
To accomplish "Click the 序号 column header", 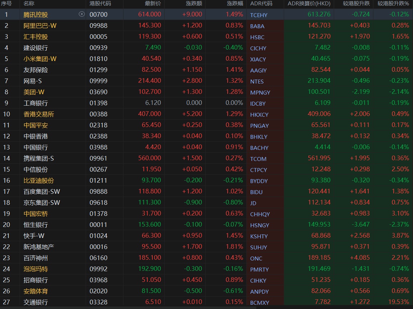I will (x=6, y=4).
